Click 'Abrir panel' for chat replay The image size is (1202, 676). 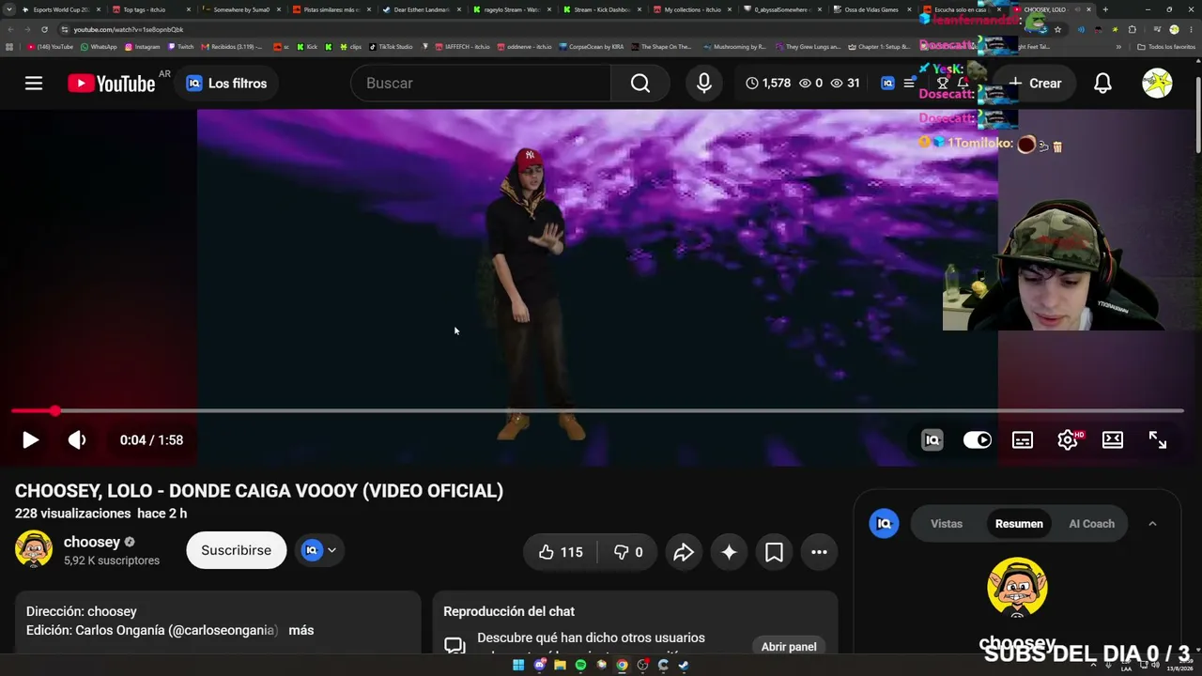click(789, 646)
